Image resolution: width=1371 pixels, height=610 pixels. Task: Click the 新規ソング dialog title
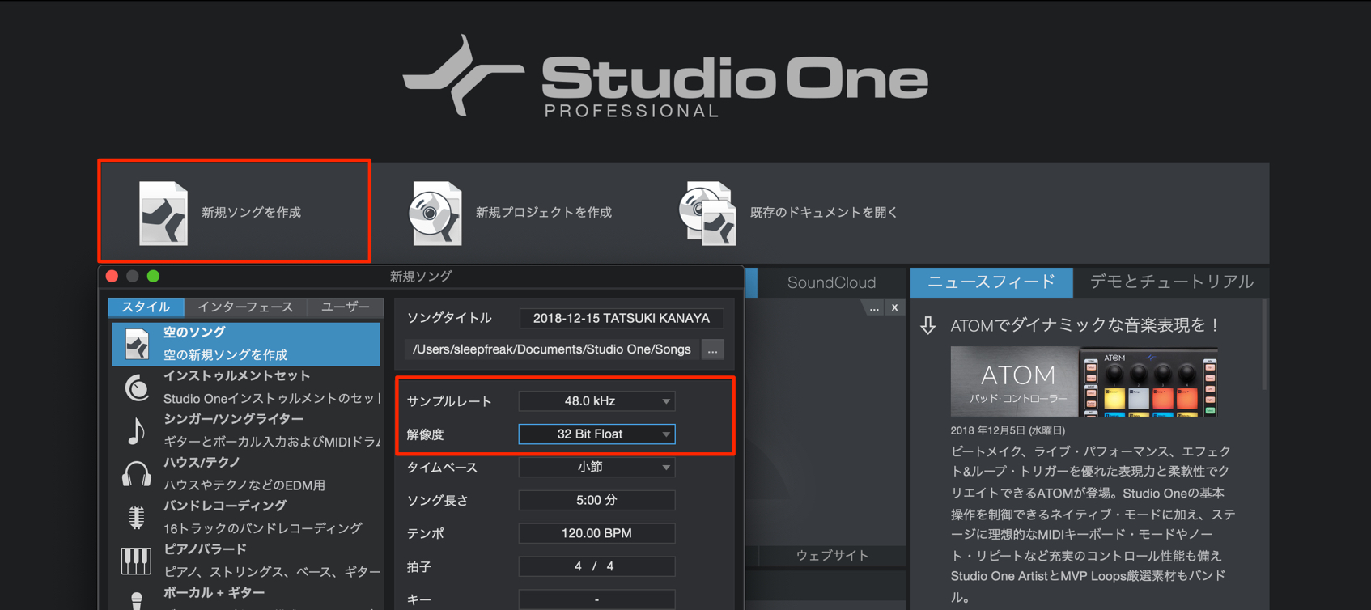click(x=421, y=277)
